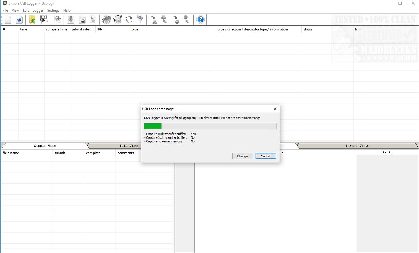Click 'Capture Bulk transfer buffer: Yes' text
The image size is (419, 253).
tap(170, 134)
